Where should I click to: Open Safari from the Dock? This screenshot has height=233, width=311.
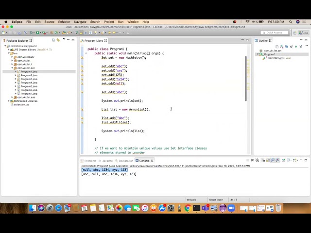(x=58, y=208)
